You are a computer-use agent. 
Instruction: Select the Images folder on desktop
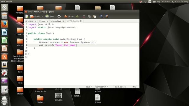coord(20,91)
